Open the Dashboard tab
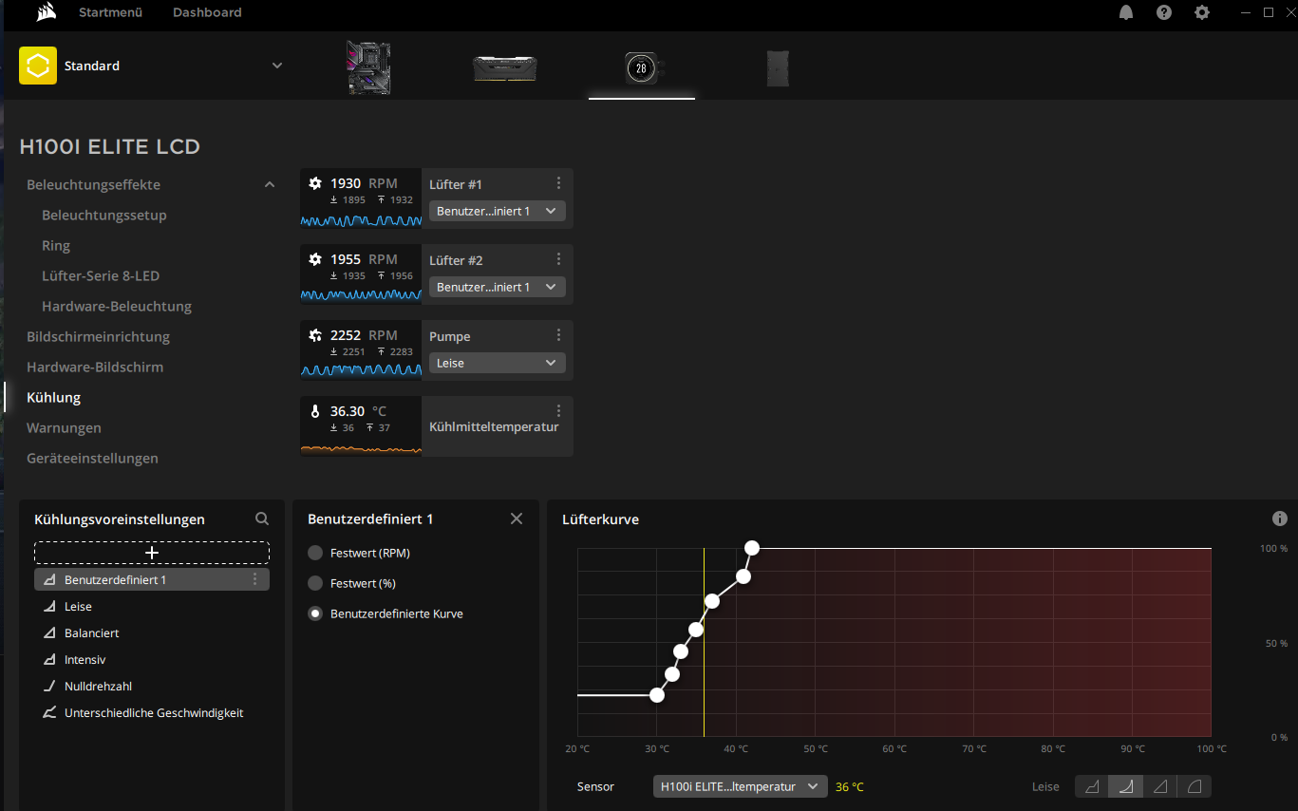1298x811 pixels. (207, 12)
